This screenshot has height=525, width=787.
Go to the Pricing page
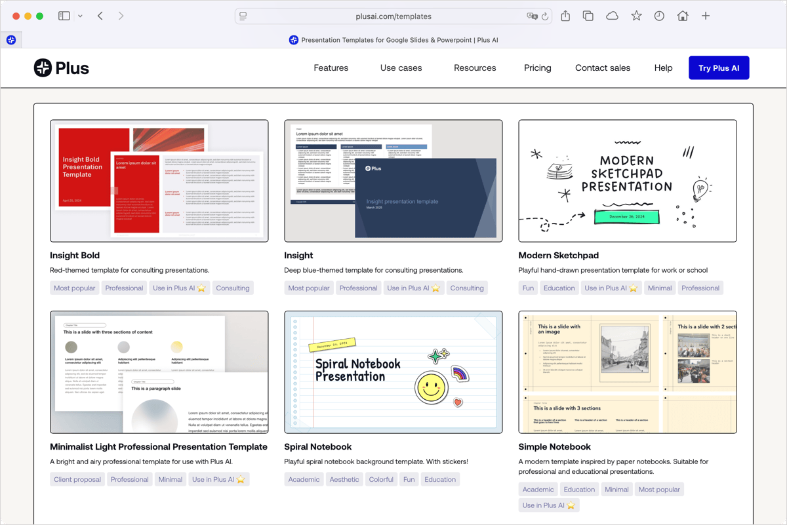(538, 68)
